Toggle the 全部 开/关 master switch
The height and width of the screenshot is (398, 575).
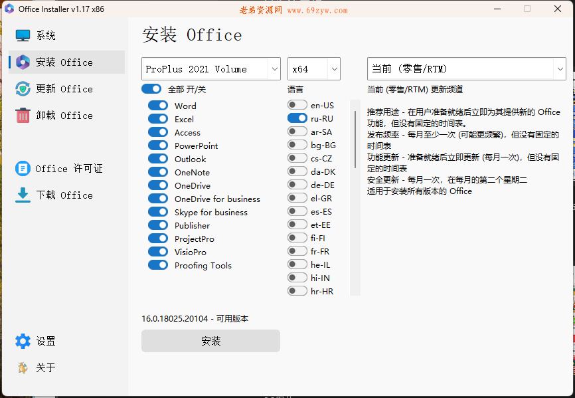coord(151,89)
